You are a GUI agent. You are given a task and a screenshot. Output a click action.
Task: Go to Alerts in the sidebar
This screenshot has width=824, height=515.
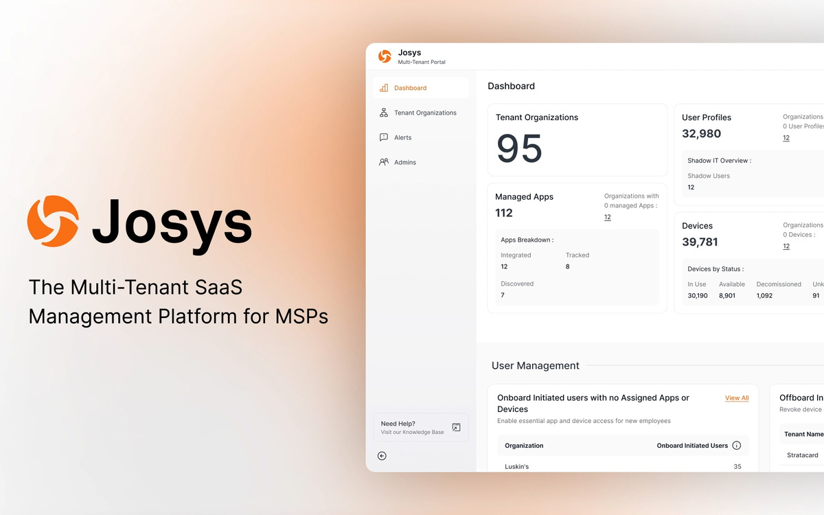[x=421, y=137]
